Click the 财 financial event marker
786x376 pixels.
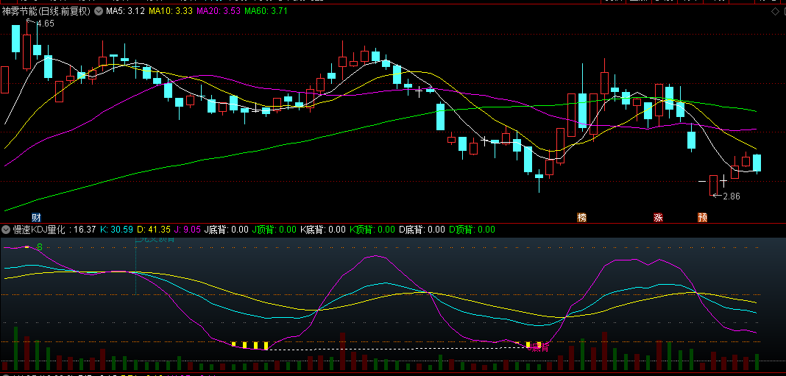click(x=36, y=217)
